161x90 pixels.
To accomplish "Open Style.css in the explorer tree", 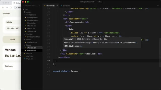I will click(x=30, y=59).
